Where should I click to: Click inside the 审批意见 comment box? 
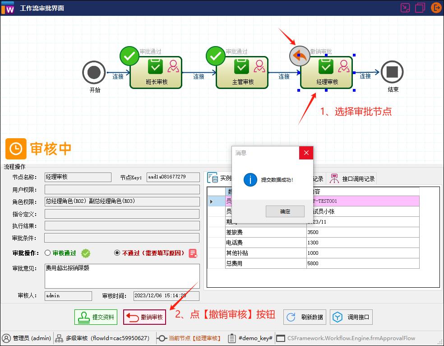122,276
